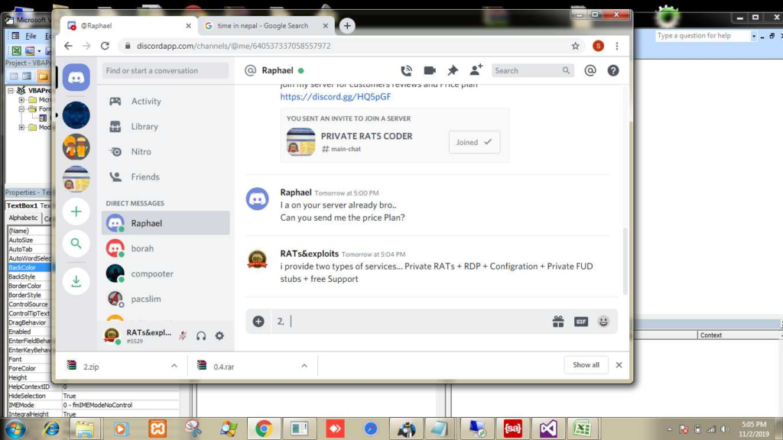Open the Chrome three-dot menu
The width and height of the screenshot is (783, 440).
click(x=617, y=46)
